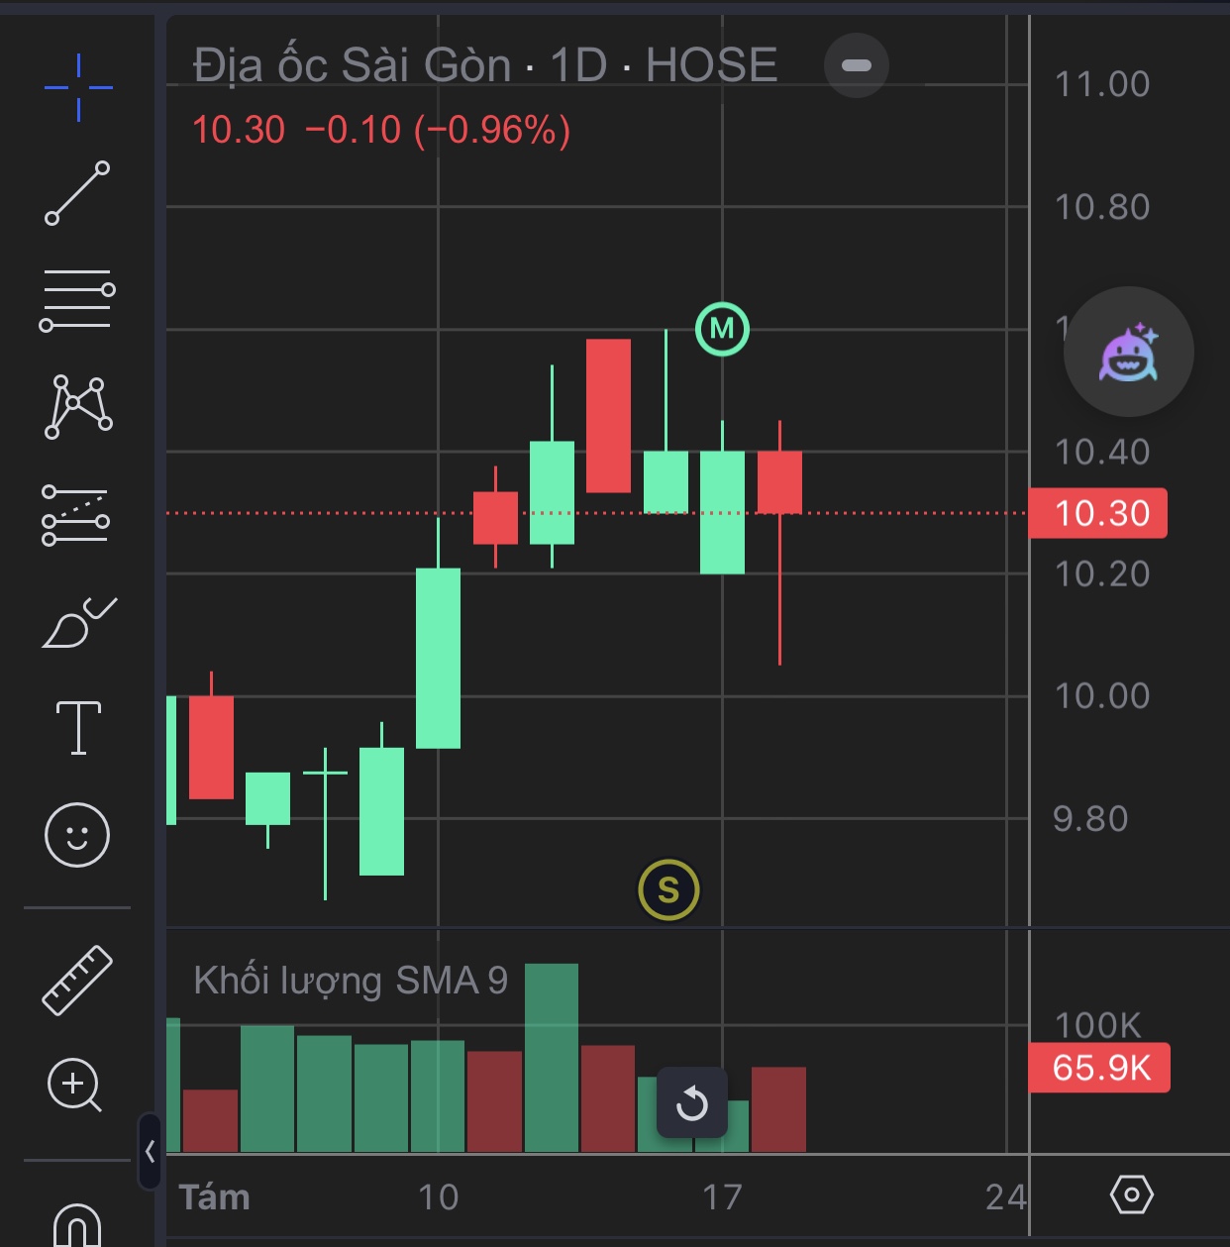Open the emoji icons tool
Viewport: 1230px width, 1247px height.
click(x=77, y=834)
